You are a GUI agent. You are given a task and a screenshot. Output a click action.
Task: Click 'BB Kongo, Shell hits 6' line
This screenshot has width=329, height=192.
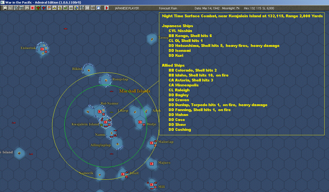[190, 36]
